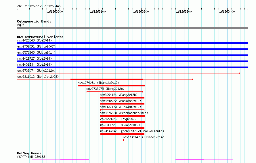Click the esv3094151 (Pang2013b) label

(119, 95)
